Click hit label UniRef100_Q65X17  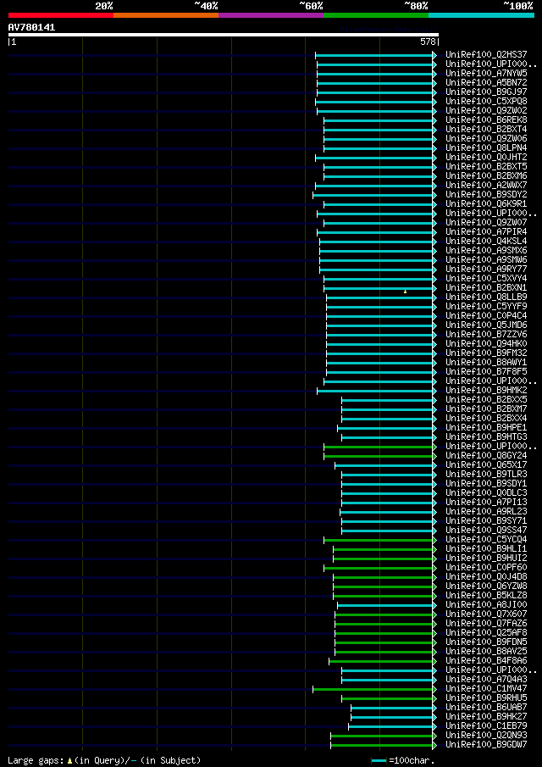486,465
